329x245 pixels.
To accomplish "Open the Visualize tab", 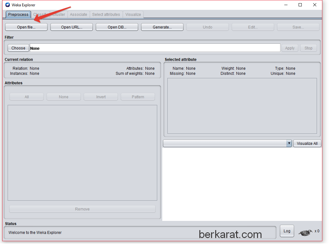I will tap(133, 15).
